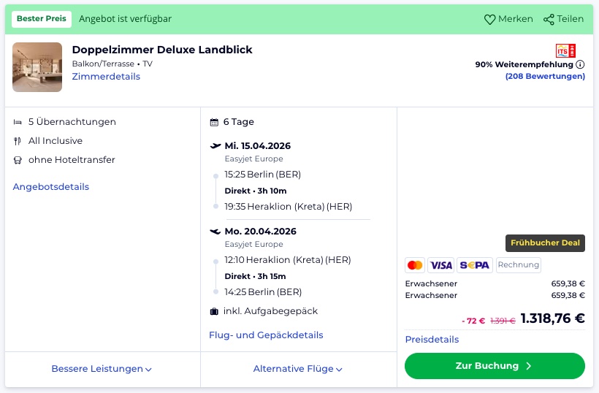Viewport: 599px width, 393px height.
Task: Click Angebot ist verfügbar status text
Action: [126, 19]
